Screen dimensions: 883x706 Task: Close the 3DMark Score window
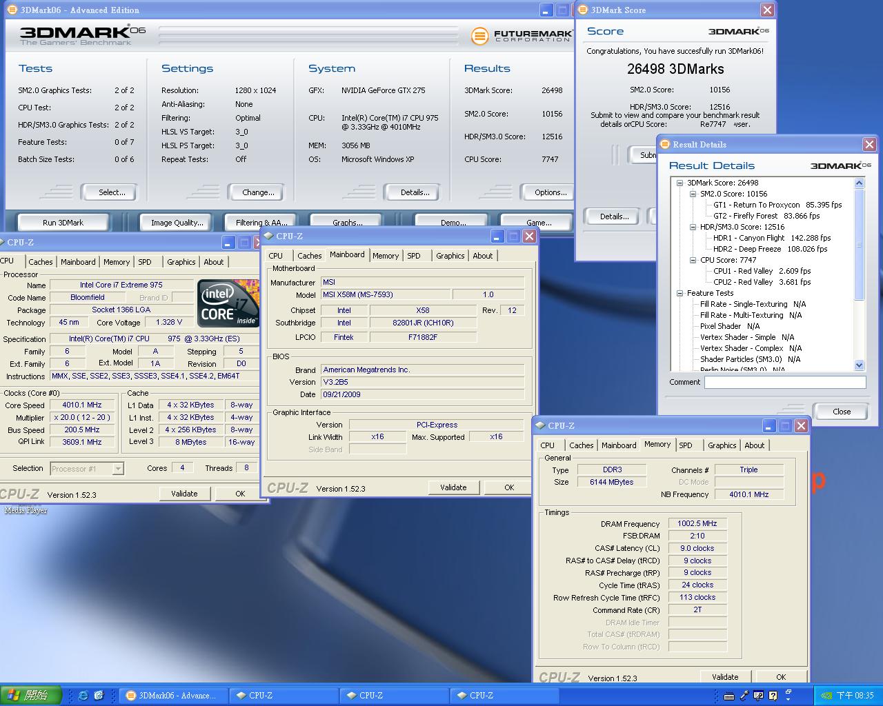[x=767, y=10]
